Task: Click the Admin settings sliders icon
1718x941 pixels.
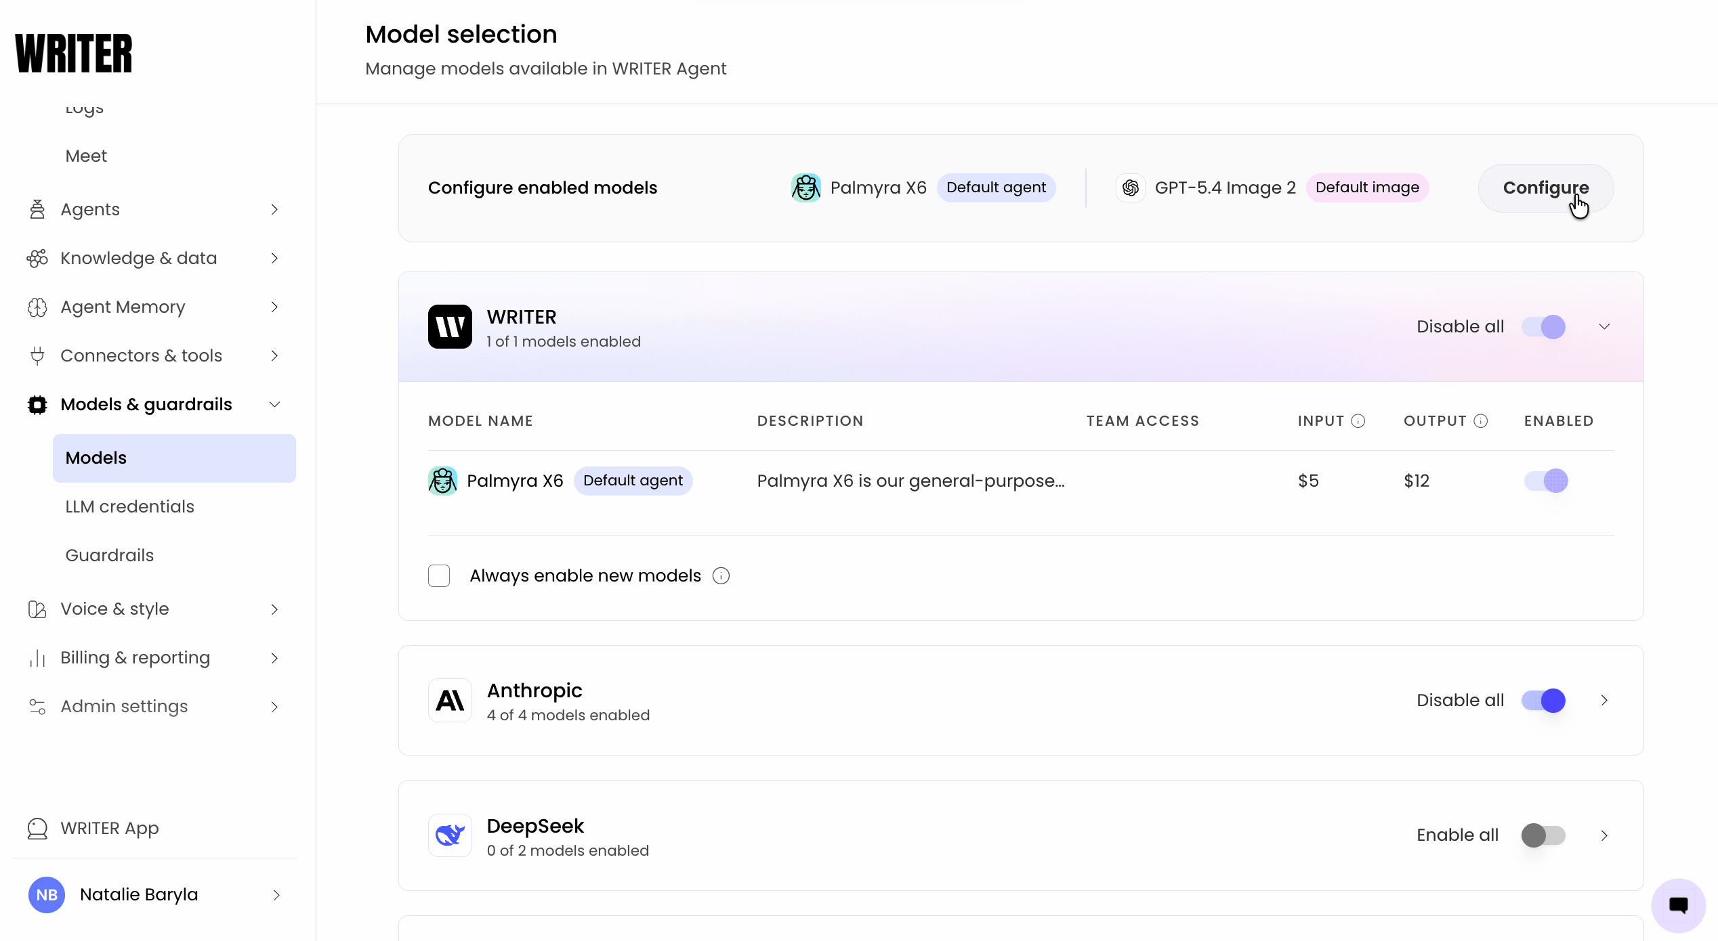Action: click(37, 707)
